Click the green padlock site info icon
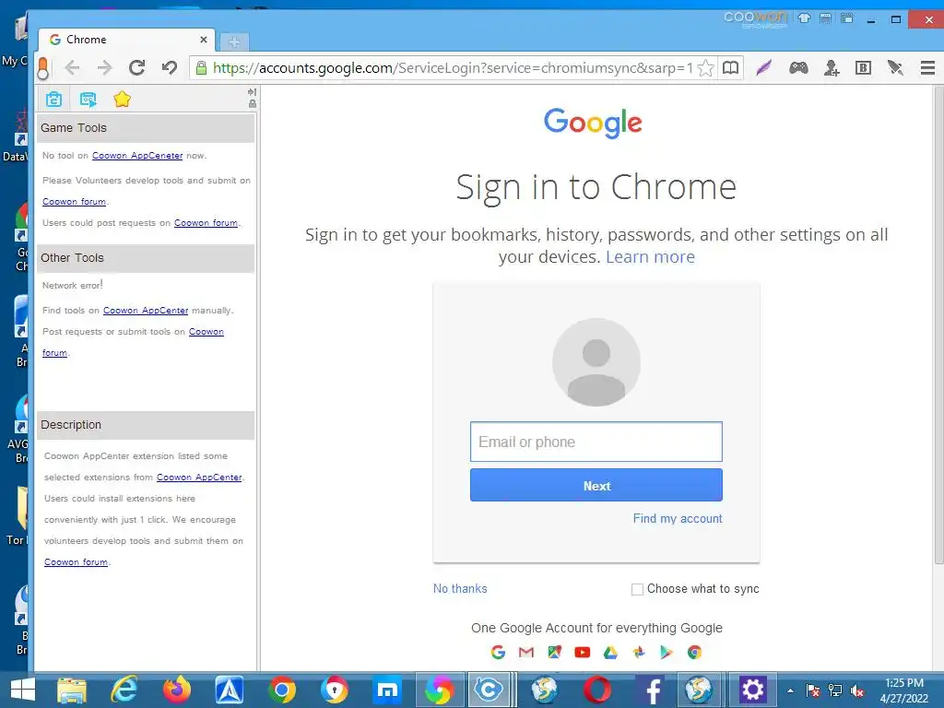This screenshot has height=708, width=944. [202, 67]
